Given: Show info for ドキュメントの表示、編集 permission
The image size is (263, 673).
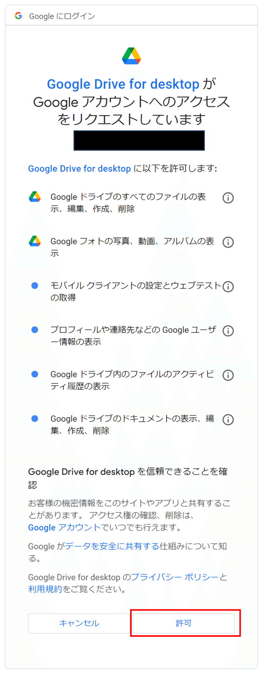Looking at the screenshot, I should tap(228, 420).
